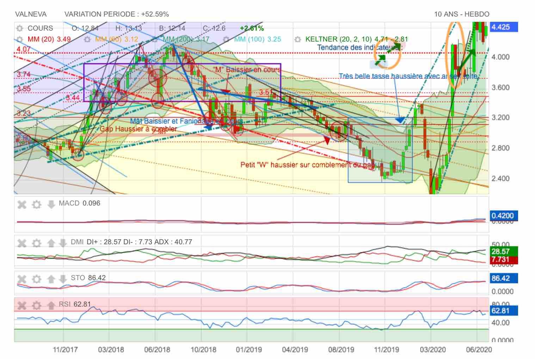Click the 04/2019 date axis label
This screenshot has height=359, width=535.
click(x=295, y=350)
